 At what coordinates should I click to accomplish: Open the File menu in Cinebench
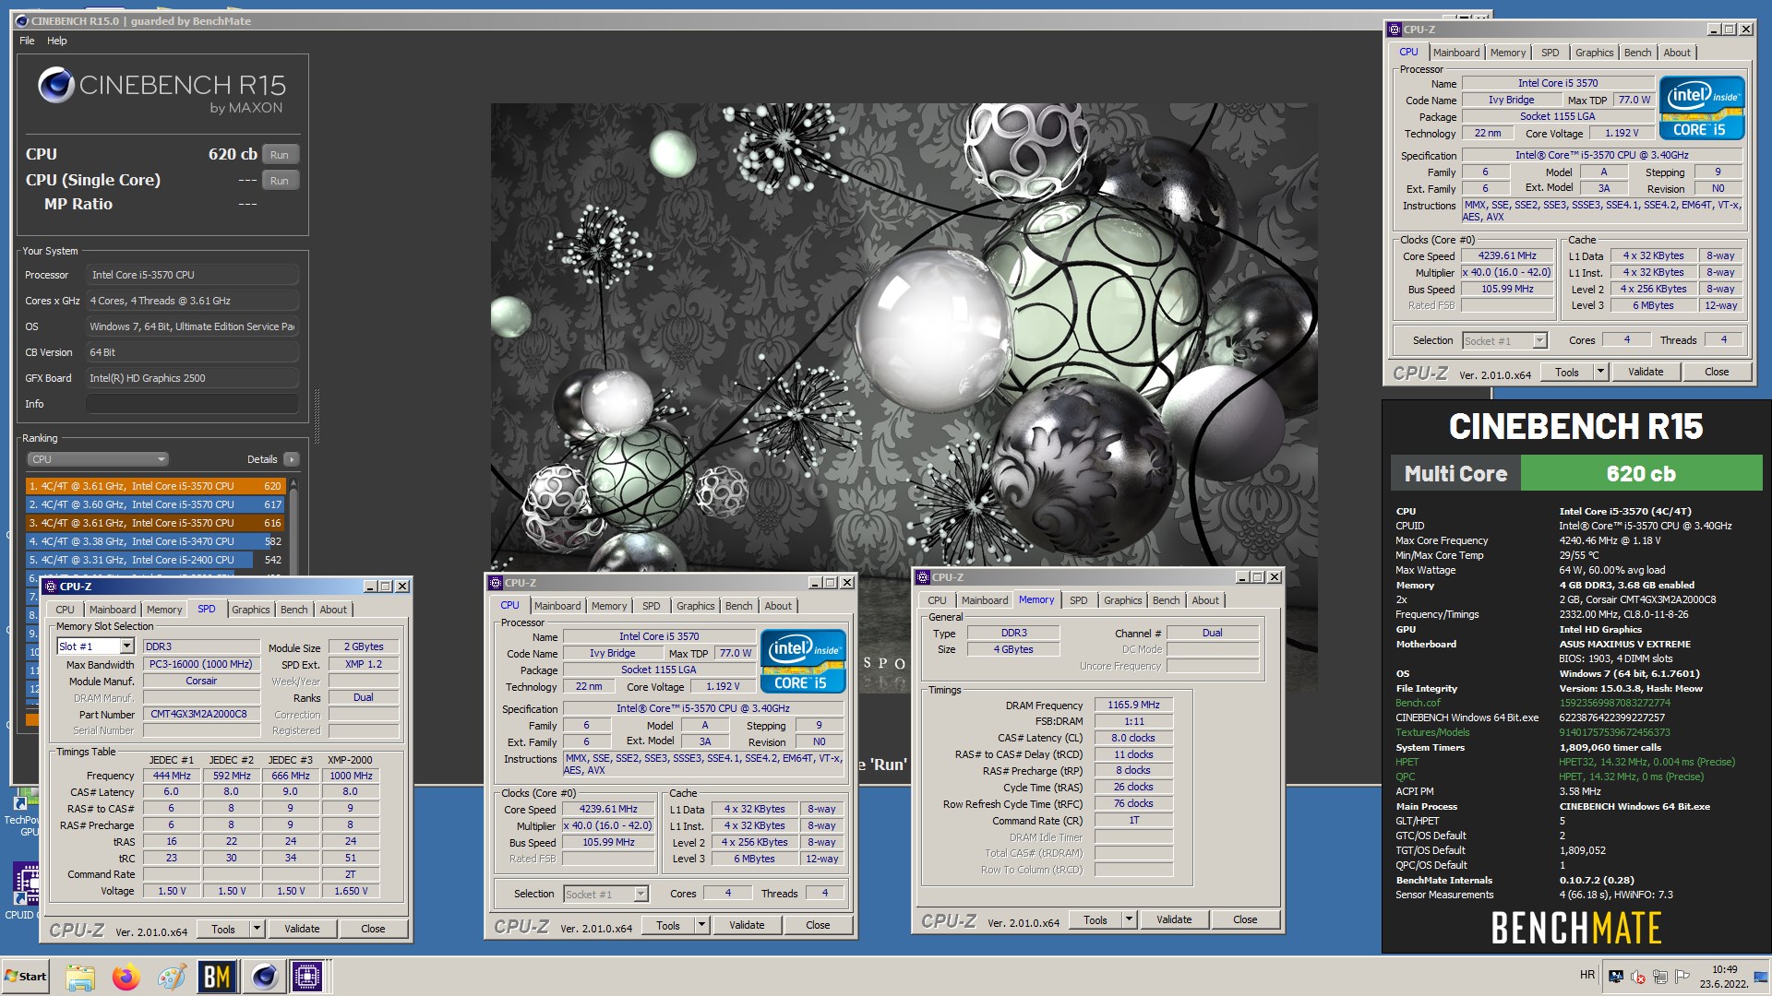pos(27,41)
